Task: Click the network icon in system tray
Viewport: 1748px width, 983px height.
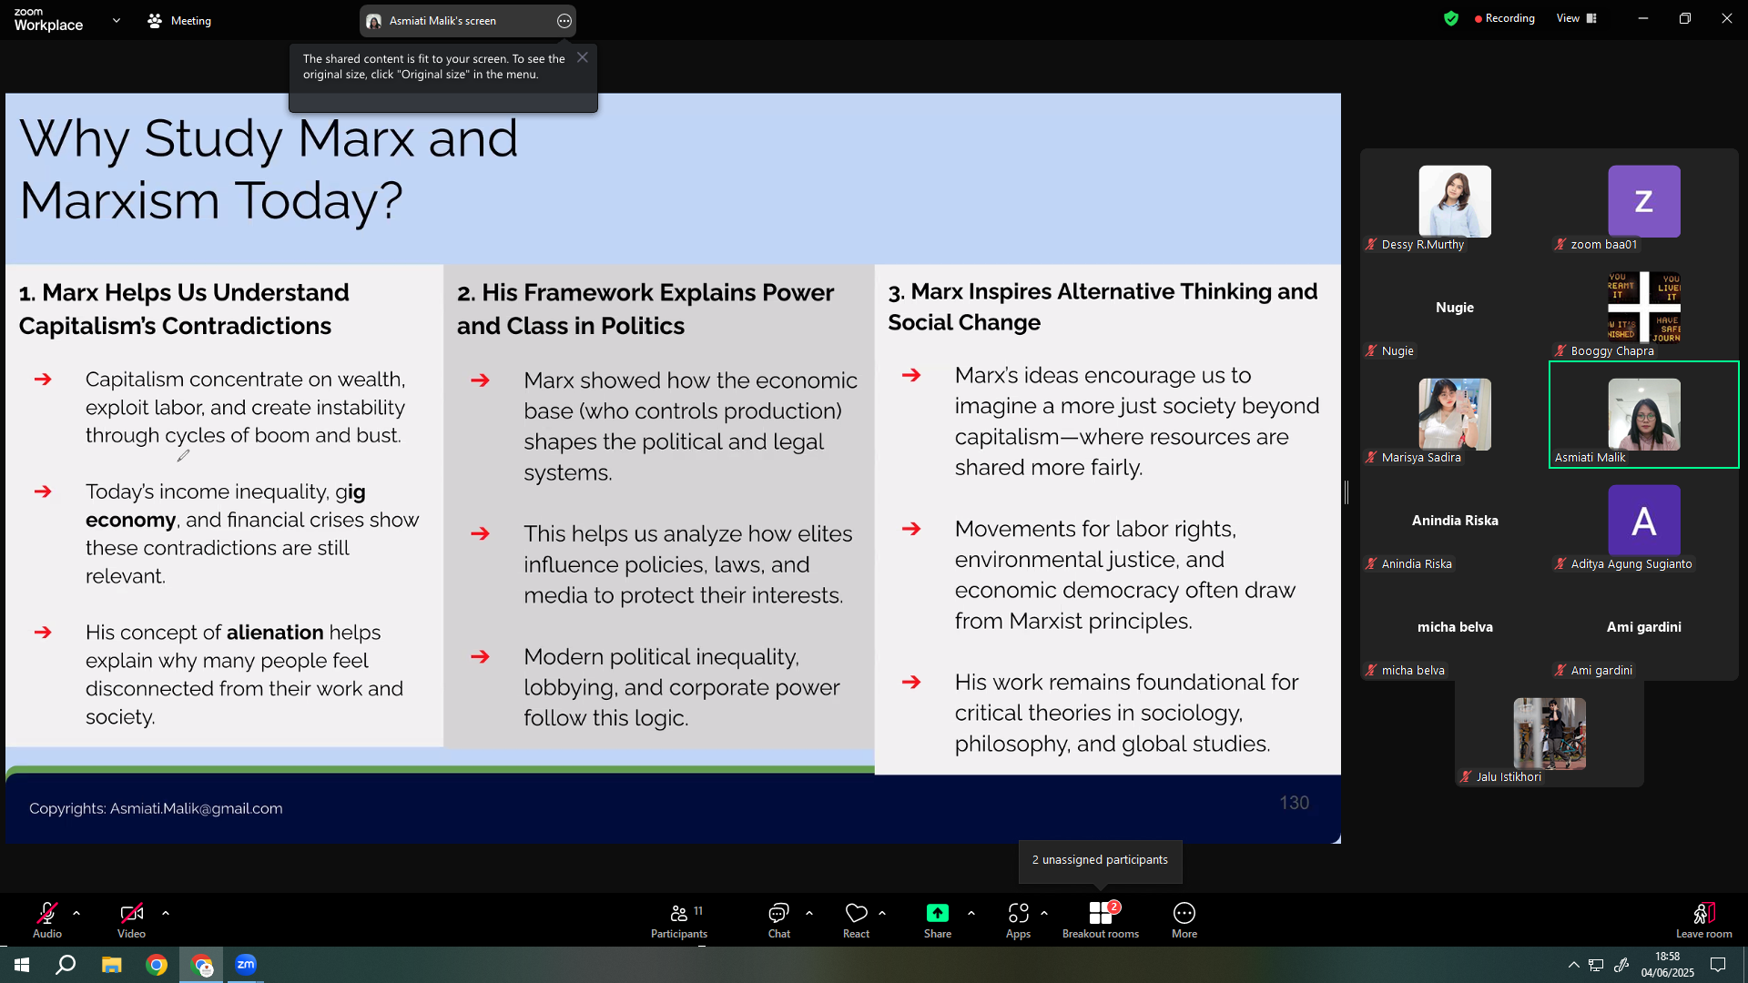Action: tap(1597, 965)
